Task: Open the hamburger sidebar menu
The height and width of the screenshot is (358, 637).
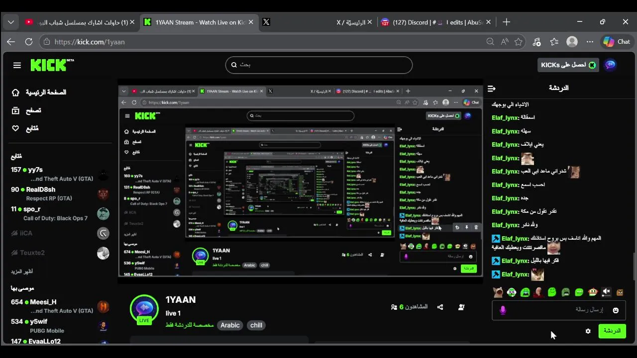Action: tap(17, 65)
